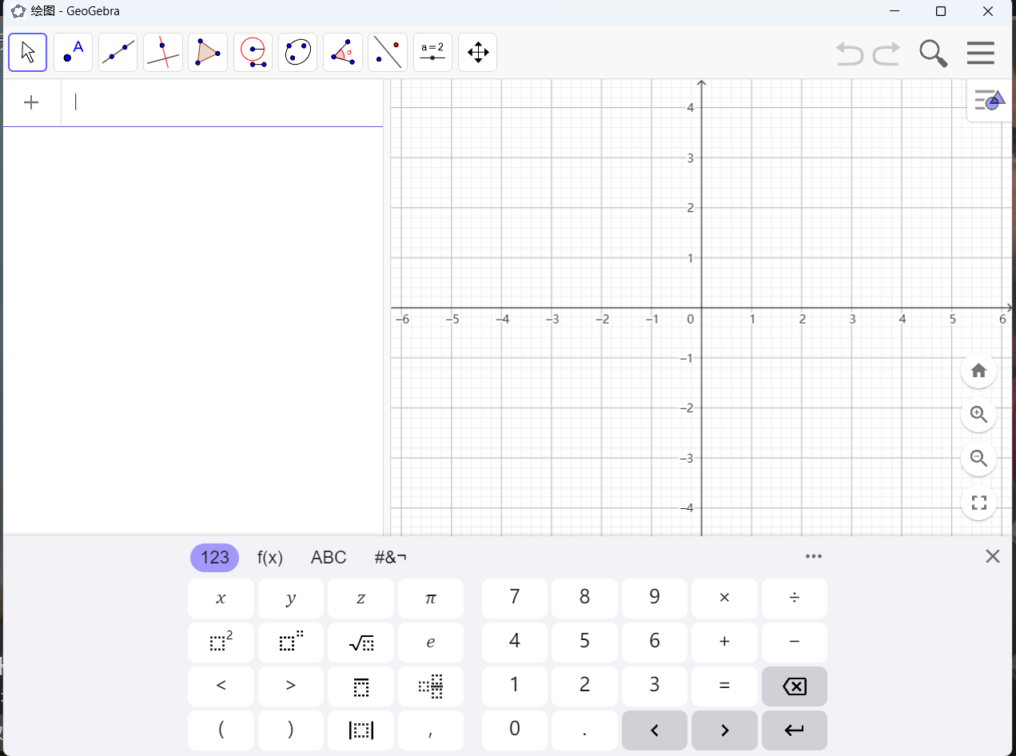Switch to the ABC keyboard tab
Viewport: 1016px width, 756px height.
[x=329, y=558]
